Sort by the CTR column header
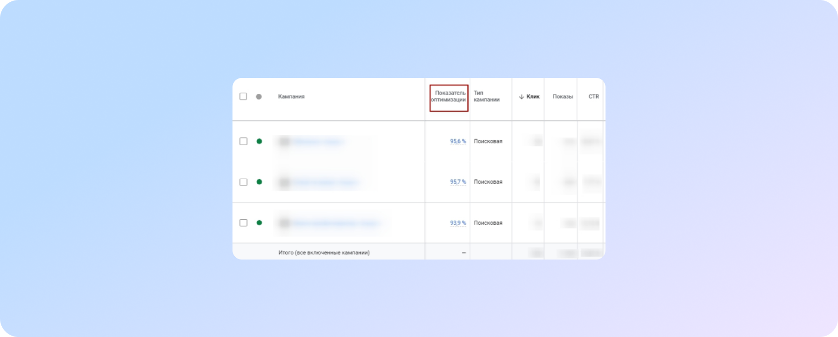838x337 pixels. click(x=593, y=97)
